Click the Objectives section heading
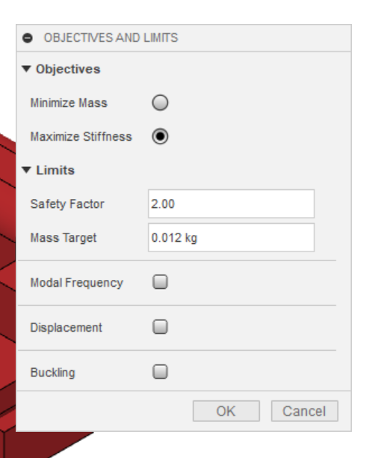The height and width of the screenshot is (458, 375). [x=68, y=70]
